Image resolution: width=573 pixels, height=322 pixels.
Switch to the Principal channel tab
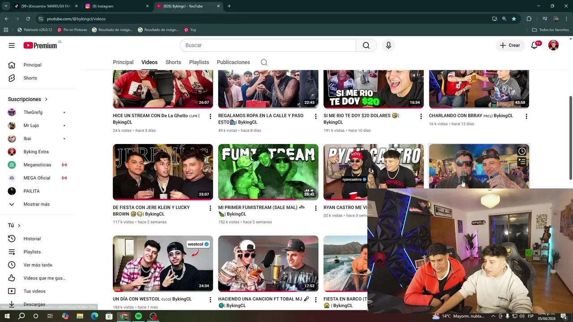[123, 62]
